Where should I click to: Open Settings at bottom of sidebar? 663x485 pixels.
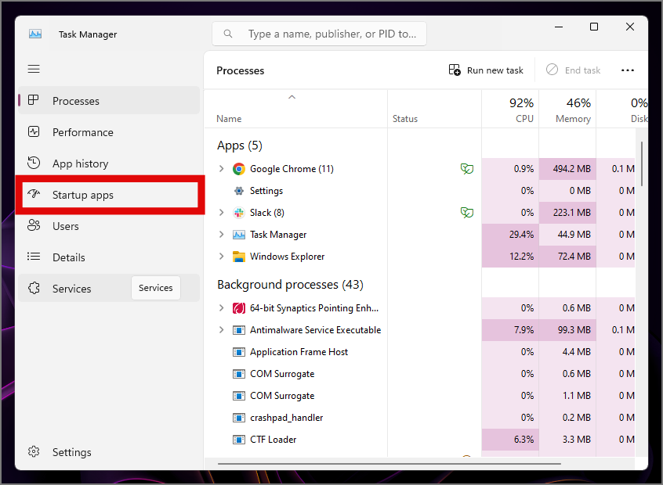click(109, 452)
